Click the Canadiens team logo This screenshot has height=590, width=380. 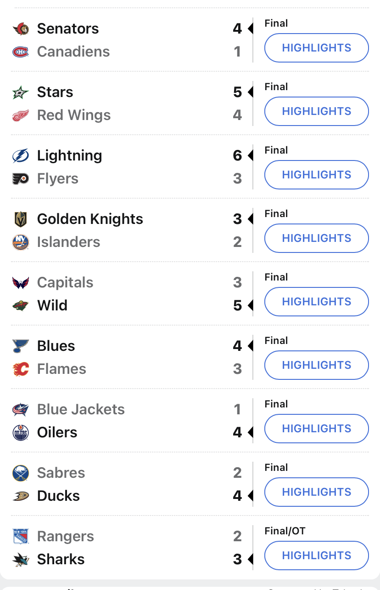[x=21, y=52]
